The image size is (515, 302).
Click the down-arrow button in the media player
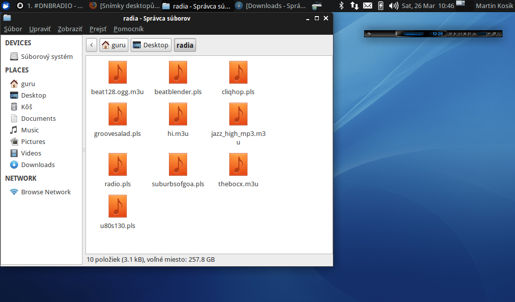pos(489,34)
